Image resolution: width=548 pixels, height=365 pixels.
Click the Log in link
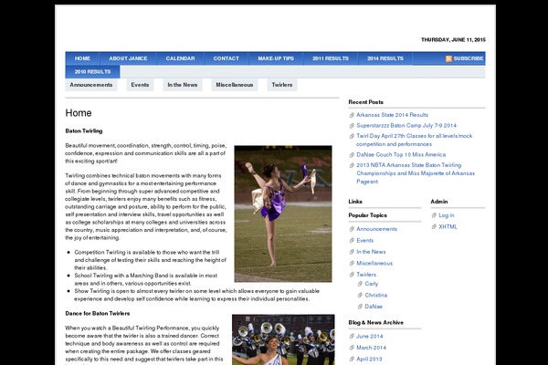click(447, 215)
